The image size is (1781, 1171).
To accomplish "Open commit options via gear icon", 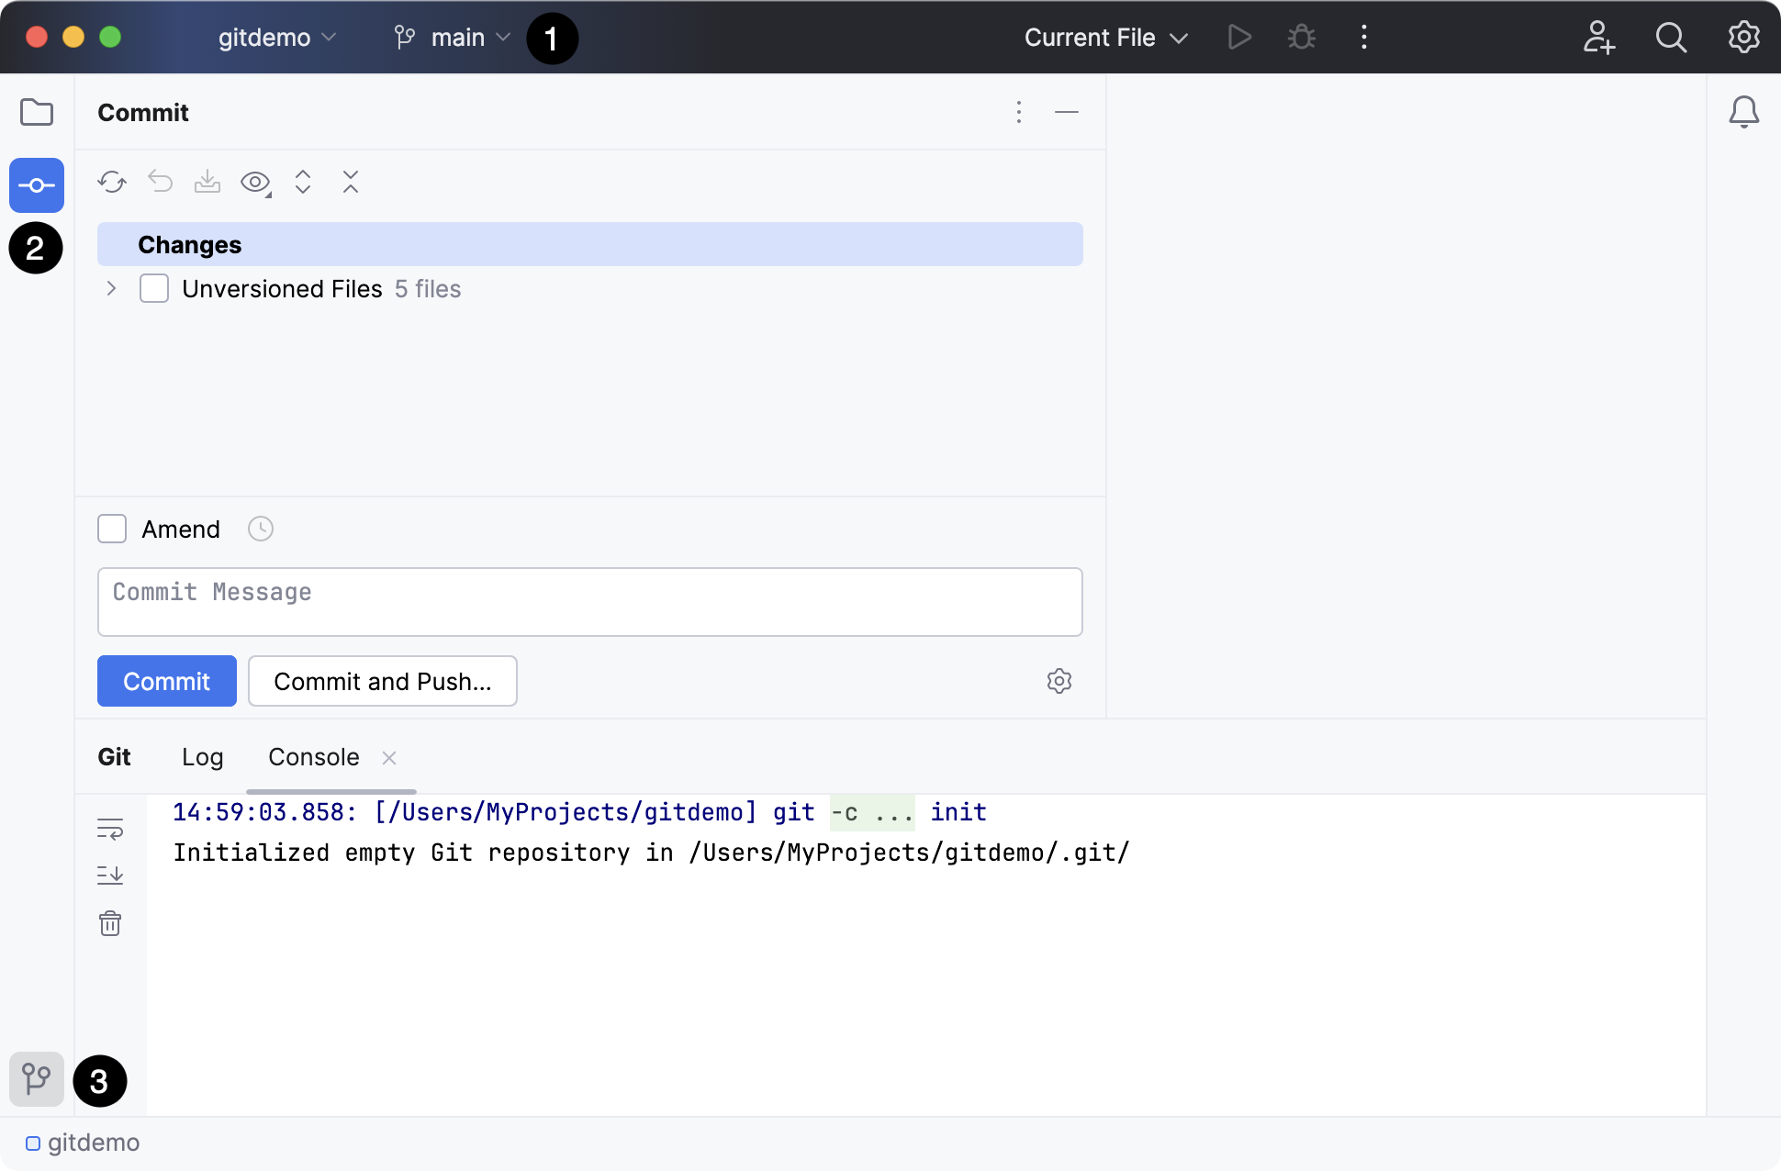I will tap(1059, 681).
